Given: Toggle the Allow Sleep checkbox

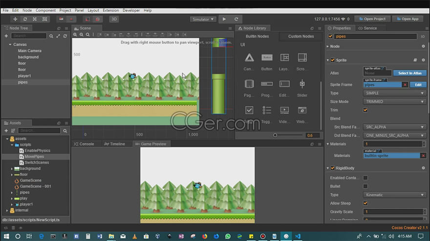Looking at the screenshot, I should [365, 204].
